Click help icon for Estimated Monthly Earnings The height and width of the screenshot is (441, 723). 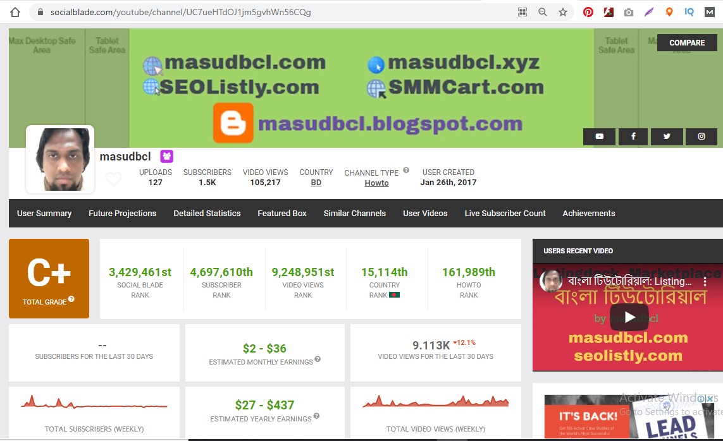click(318, 359)
